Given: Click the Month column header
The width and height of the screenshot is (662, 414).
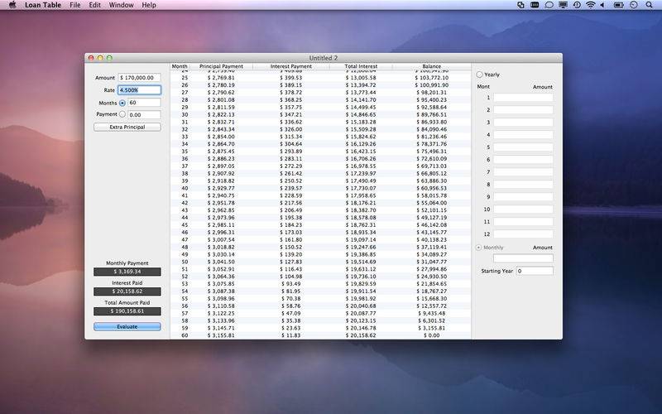Looking at the screenshot, I should tap(180, 66).
